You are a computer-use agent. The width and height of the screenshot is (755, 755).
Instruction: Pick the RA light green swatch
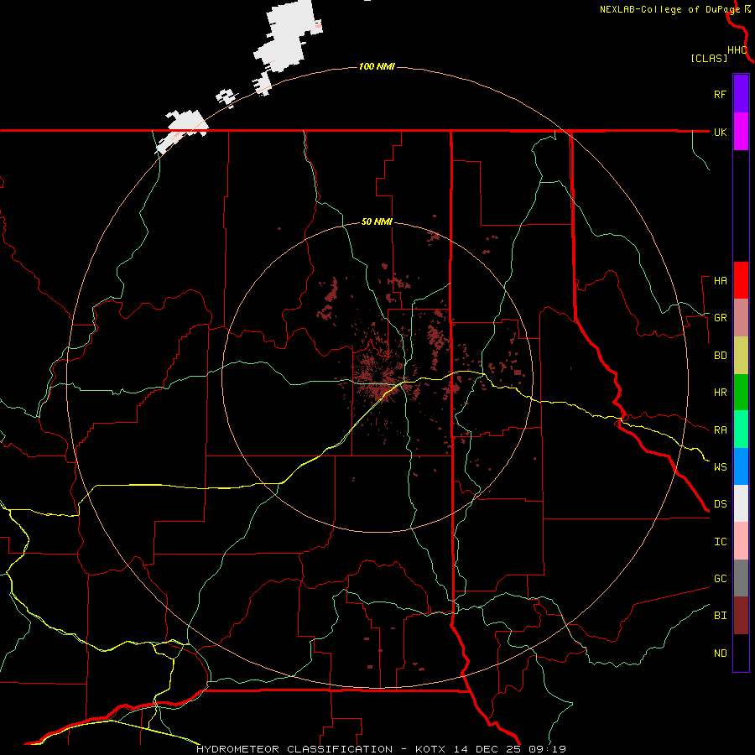[x=741, y=430]
